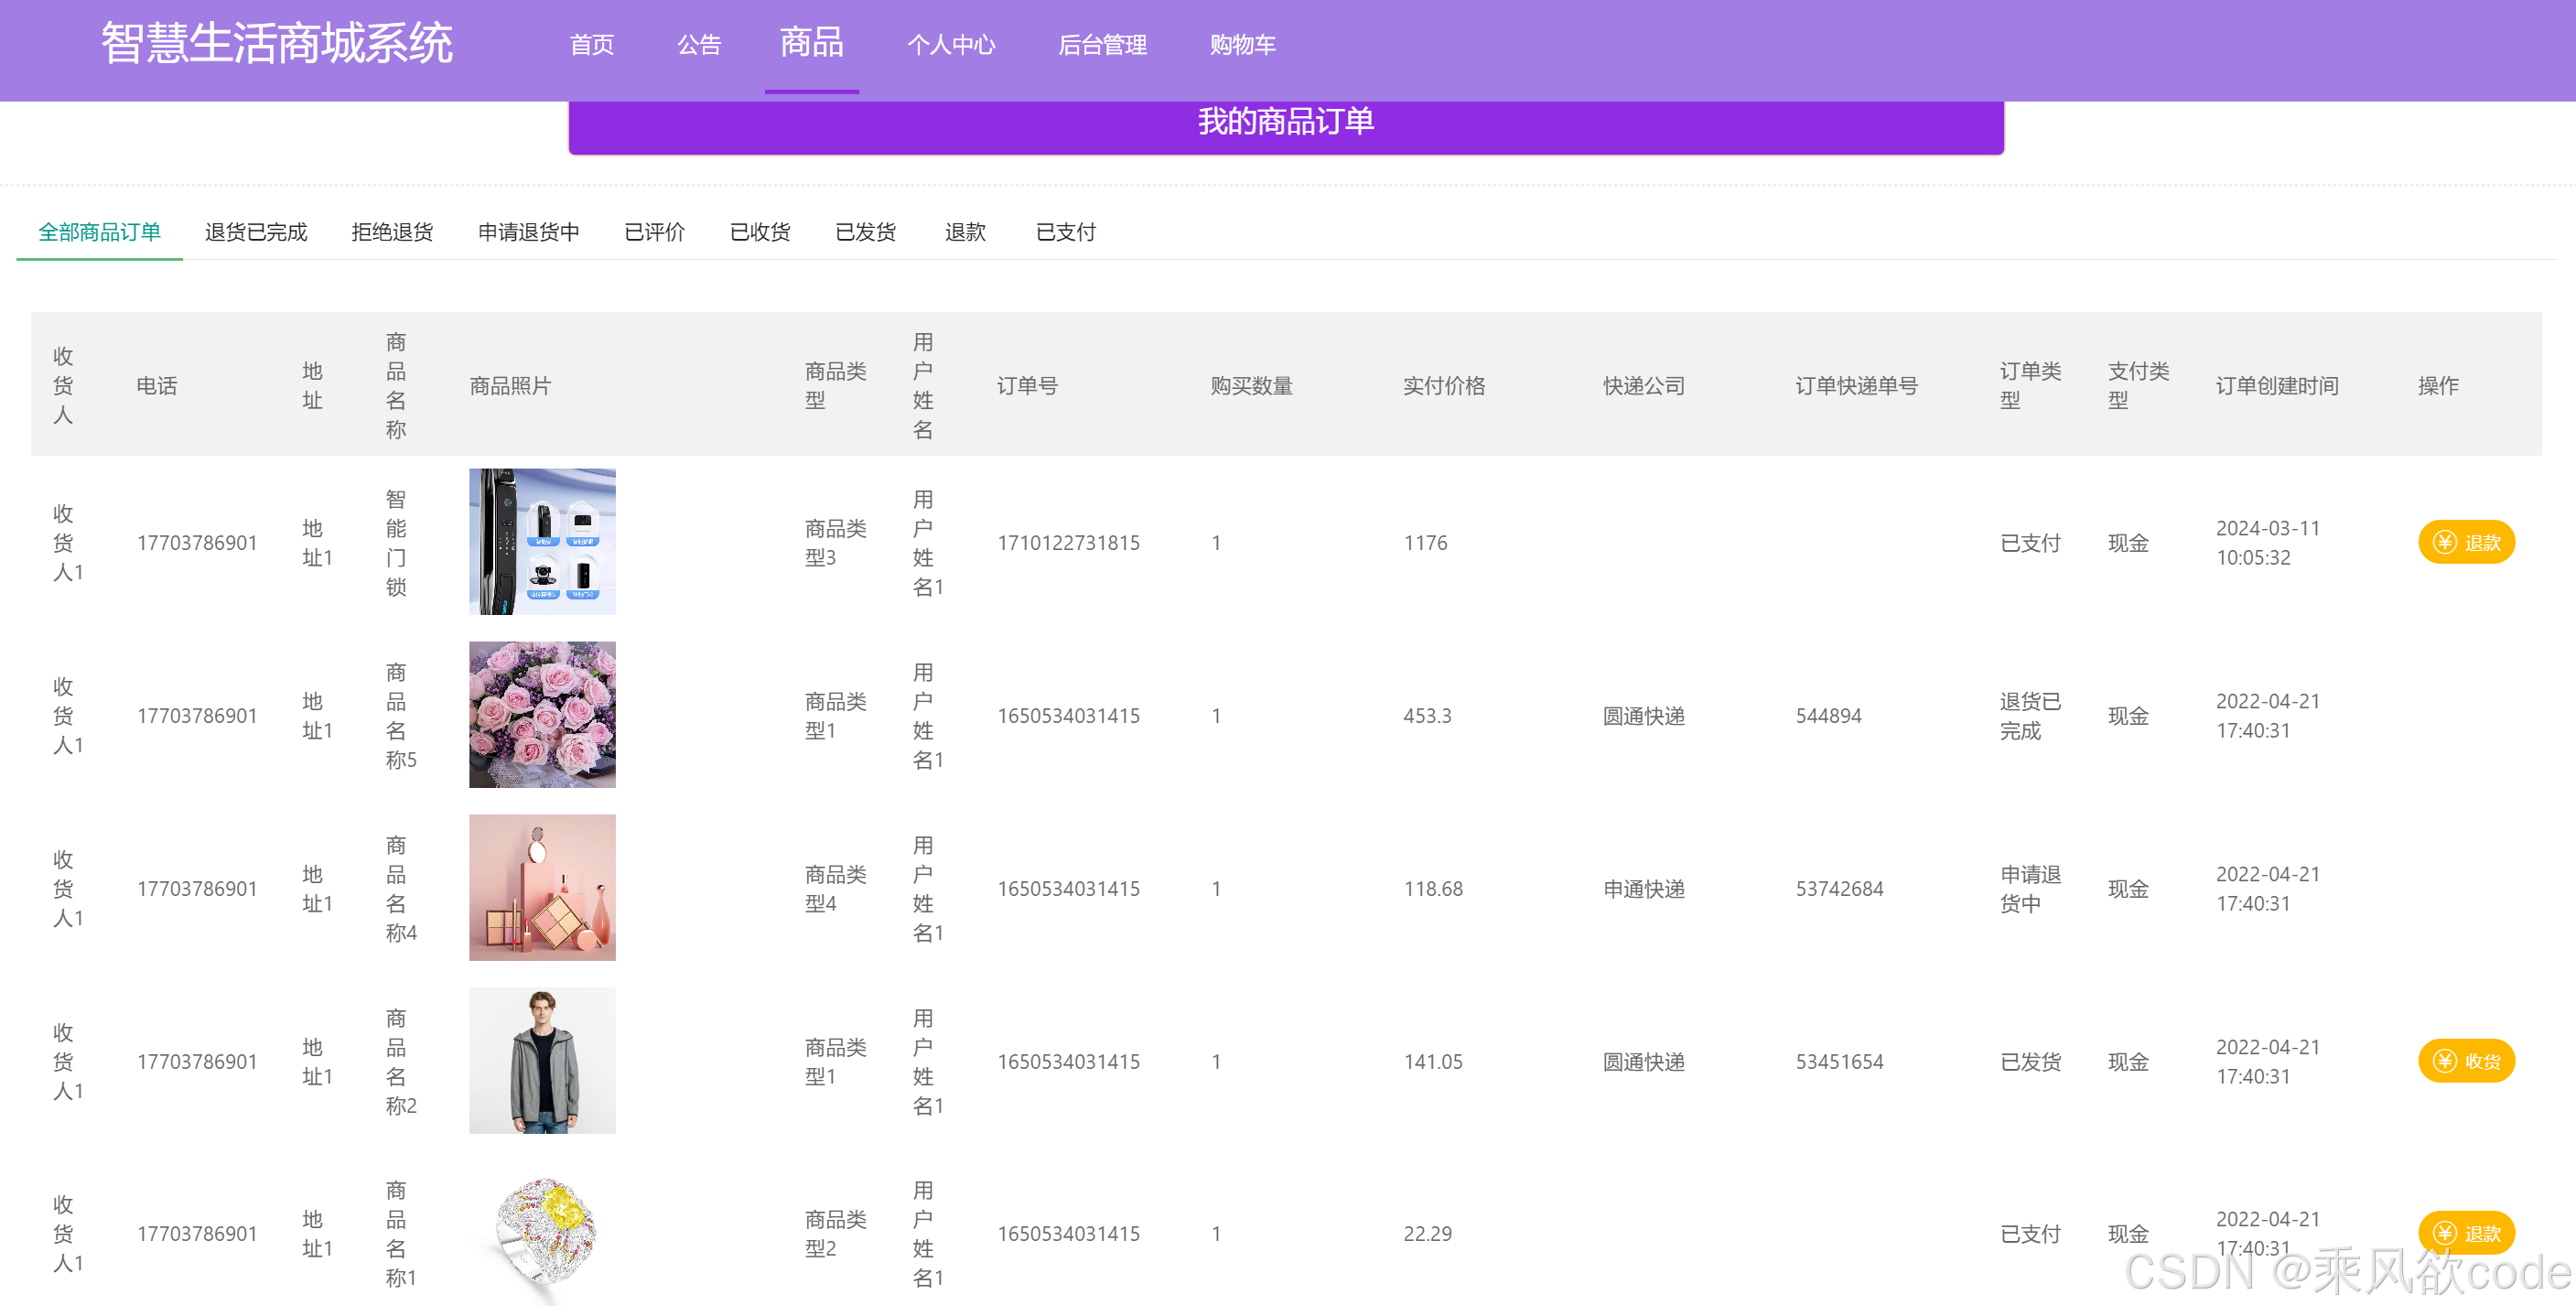Open the 已支付 orders tab
The image size is (2576, 1316).
click(1065, 232)
